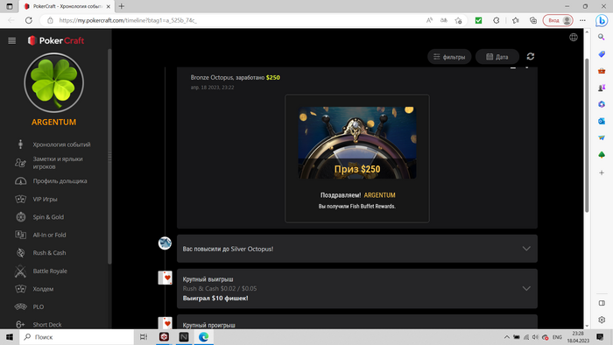The width and height of the screenshot is (613, 345).
Task: Open Профиль дольщика menu item
Action: tap(60, 181)
